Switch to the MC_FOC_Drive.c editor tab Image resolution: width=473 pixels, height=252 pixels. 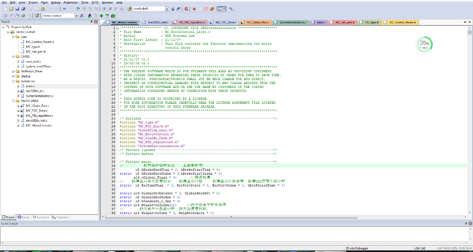point(224,22)
